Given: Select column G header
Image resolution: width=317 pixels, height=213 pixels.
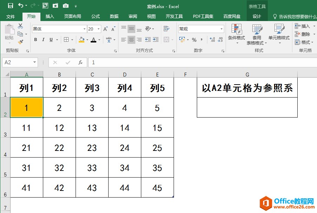Looking at the screenshot, I should 247,74.
